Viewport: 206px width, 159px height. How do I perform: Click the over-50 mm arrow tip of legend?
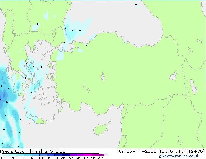pos(103,155)
